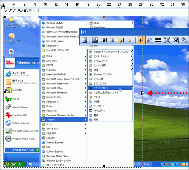Expand the ゲーム folder
189x170 pixels.
[64, 125]
